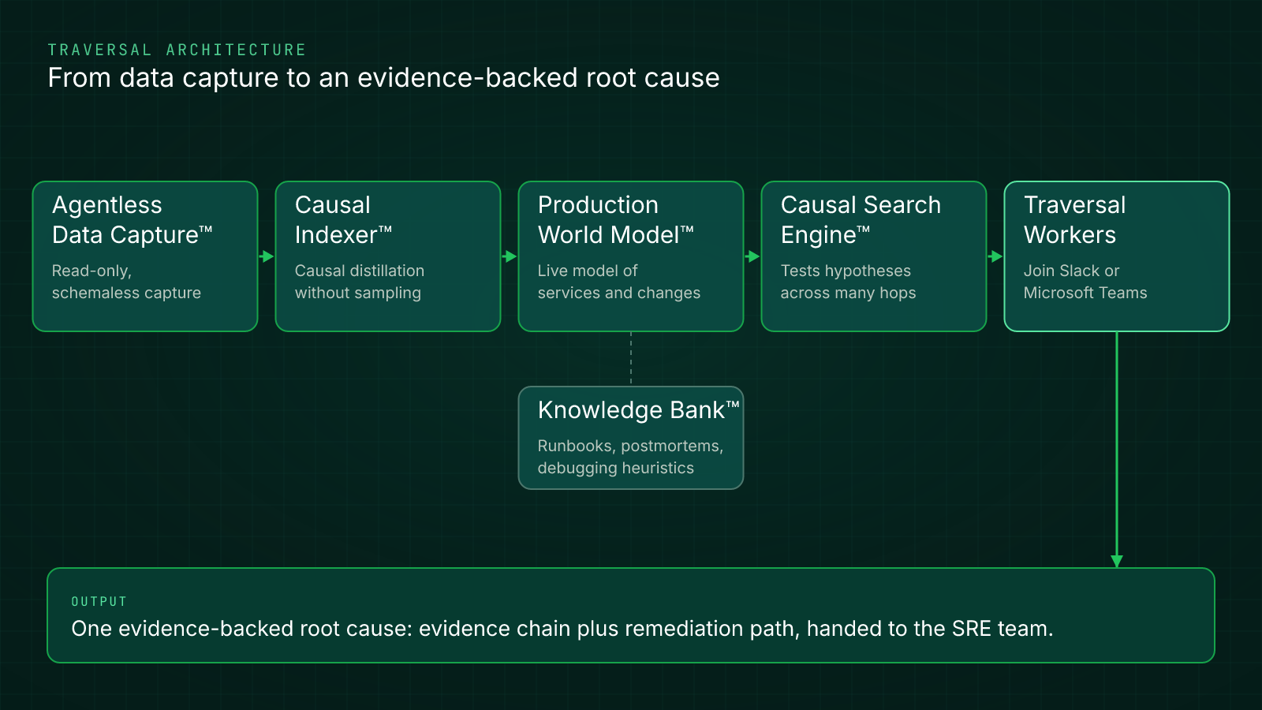The width and height of the screenshot is (1262, 710).
Task: Click the text 'across many hops'
Action: click(x=849, y=293)
